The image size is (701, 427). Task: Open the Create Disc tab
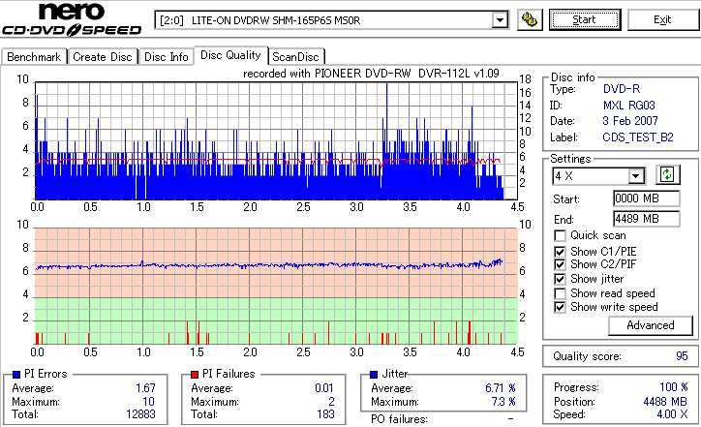103,57
